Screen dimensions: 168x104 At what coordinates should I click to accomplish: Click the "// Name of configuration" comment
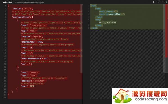pos(51,22)
